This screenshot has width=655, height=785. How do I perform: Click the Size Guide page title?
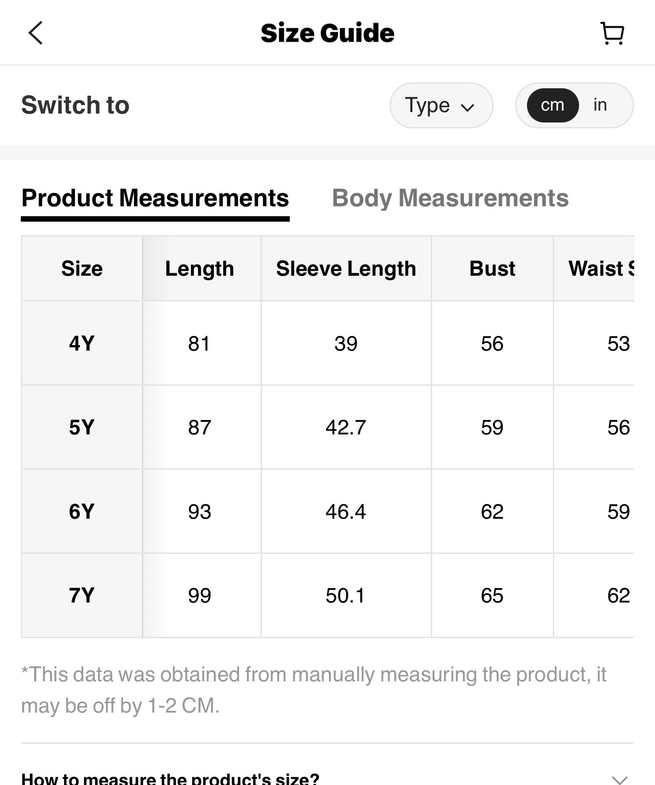(x=327, y=33)
